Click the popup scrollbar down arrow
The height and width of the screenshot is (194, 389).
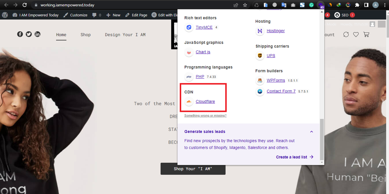(322, 163)
